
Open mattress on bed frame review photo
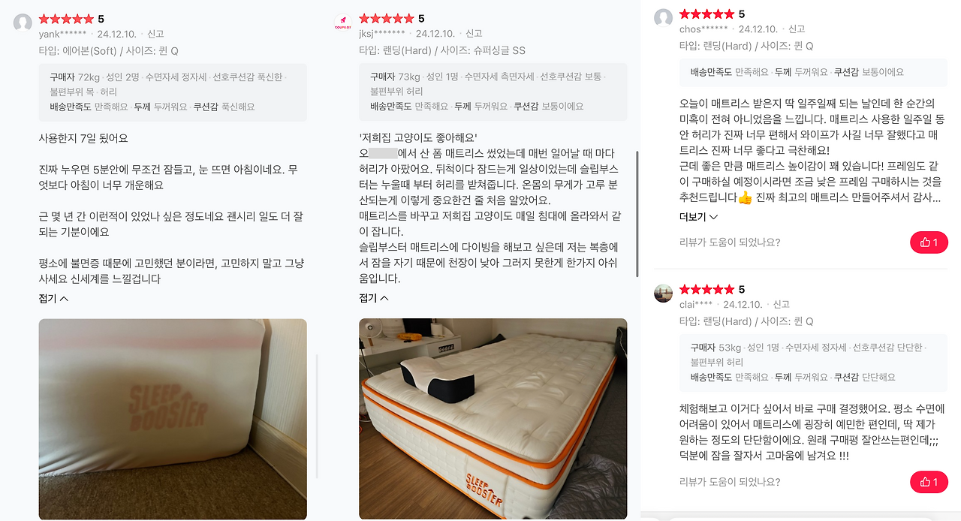493,419
